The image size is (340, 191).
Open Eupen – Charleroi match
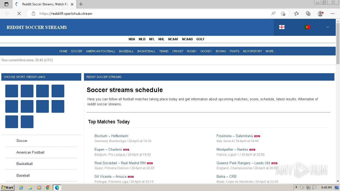click(108, 150)
